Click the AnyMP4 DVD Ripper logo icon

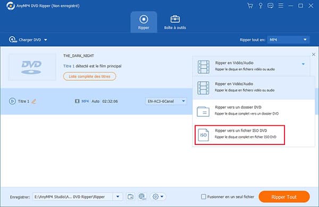[x=11, y=6]
